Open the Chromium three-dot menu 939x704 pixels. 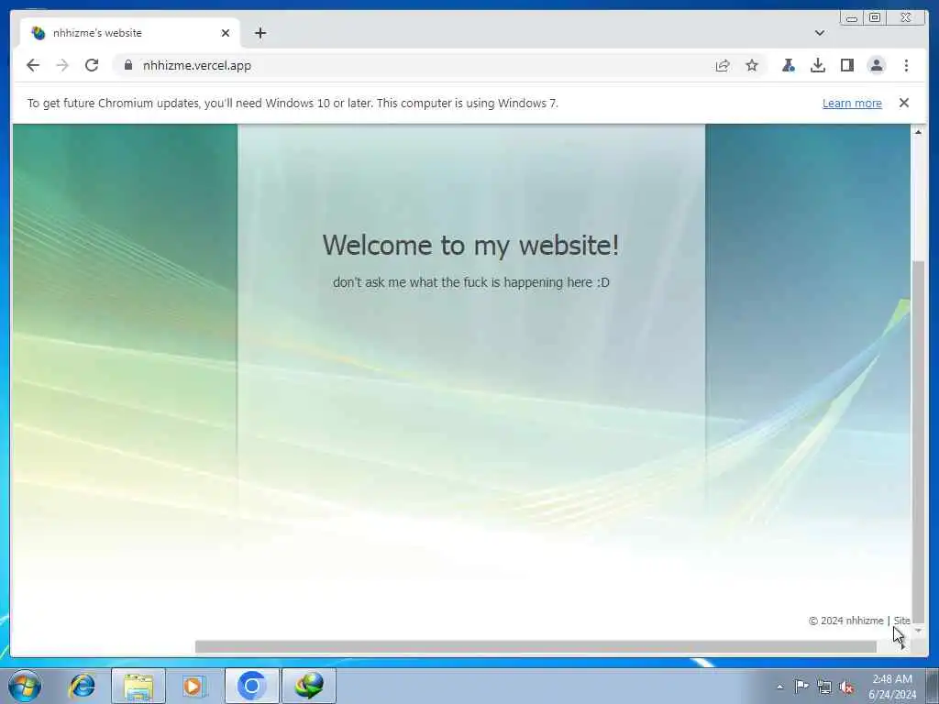click(906, 65)
